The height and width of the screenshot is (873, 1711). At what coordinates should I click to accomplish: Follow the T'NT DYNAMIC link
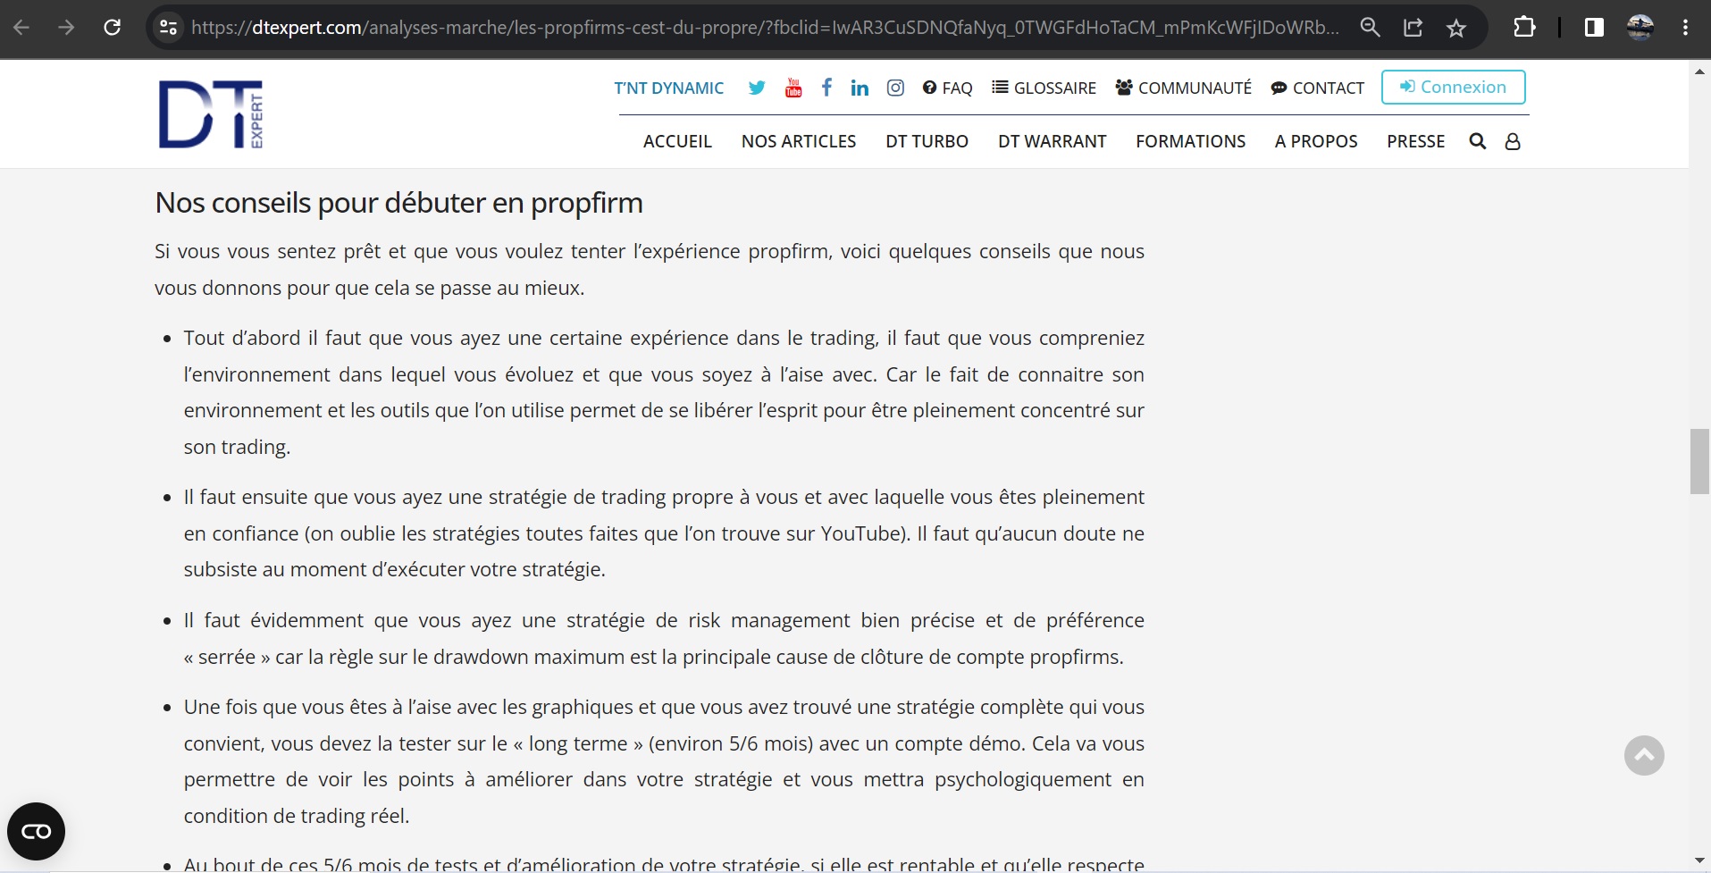pos(669,88)
